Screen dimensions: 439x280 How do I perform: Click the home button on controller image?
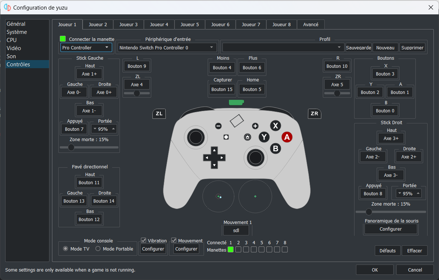[248, 137]
